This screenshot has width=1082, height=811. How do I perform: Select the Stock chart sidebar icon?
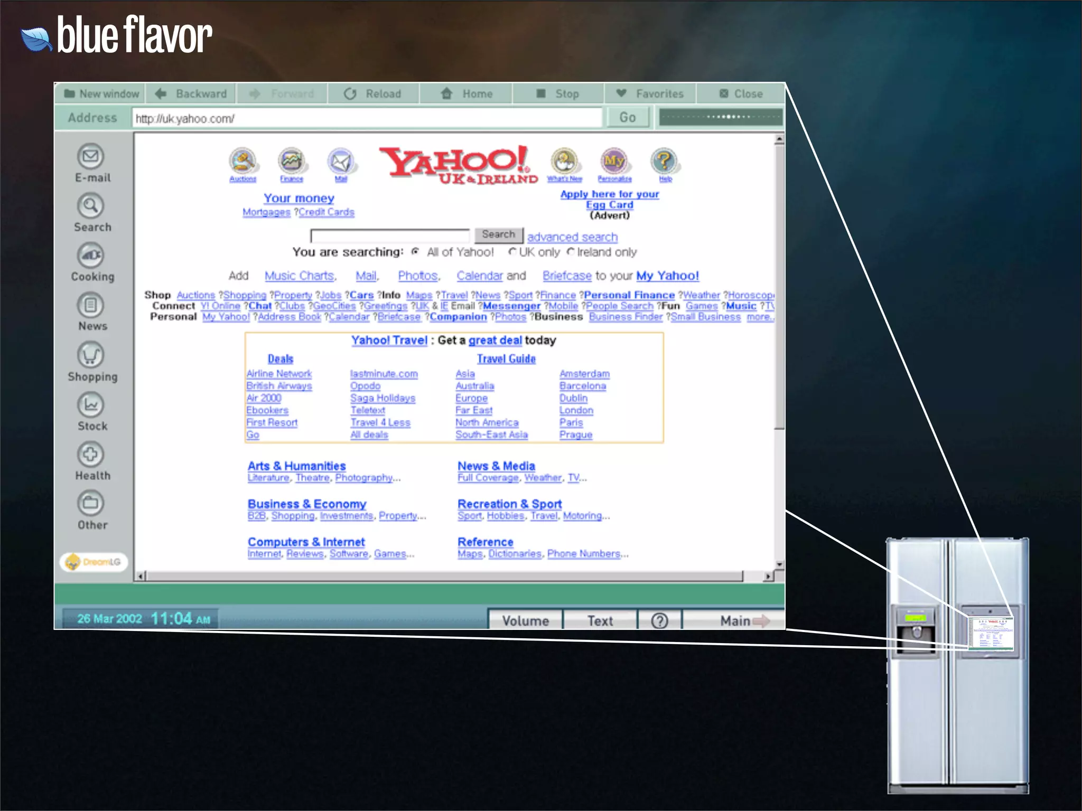tap(91, 405)
